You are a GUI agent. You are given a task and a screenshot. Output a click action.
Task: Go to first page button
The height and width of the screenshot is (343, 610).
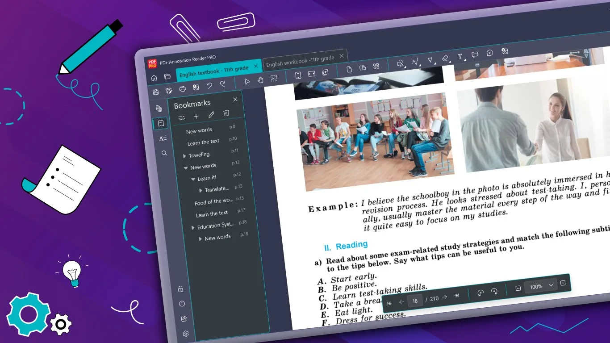point(390,303)
